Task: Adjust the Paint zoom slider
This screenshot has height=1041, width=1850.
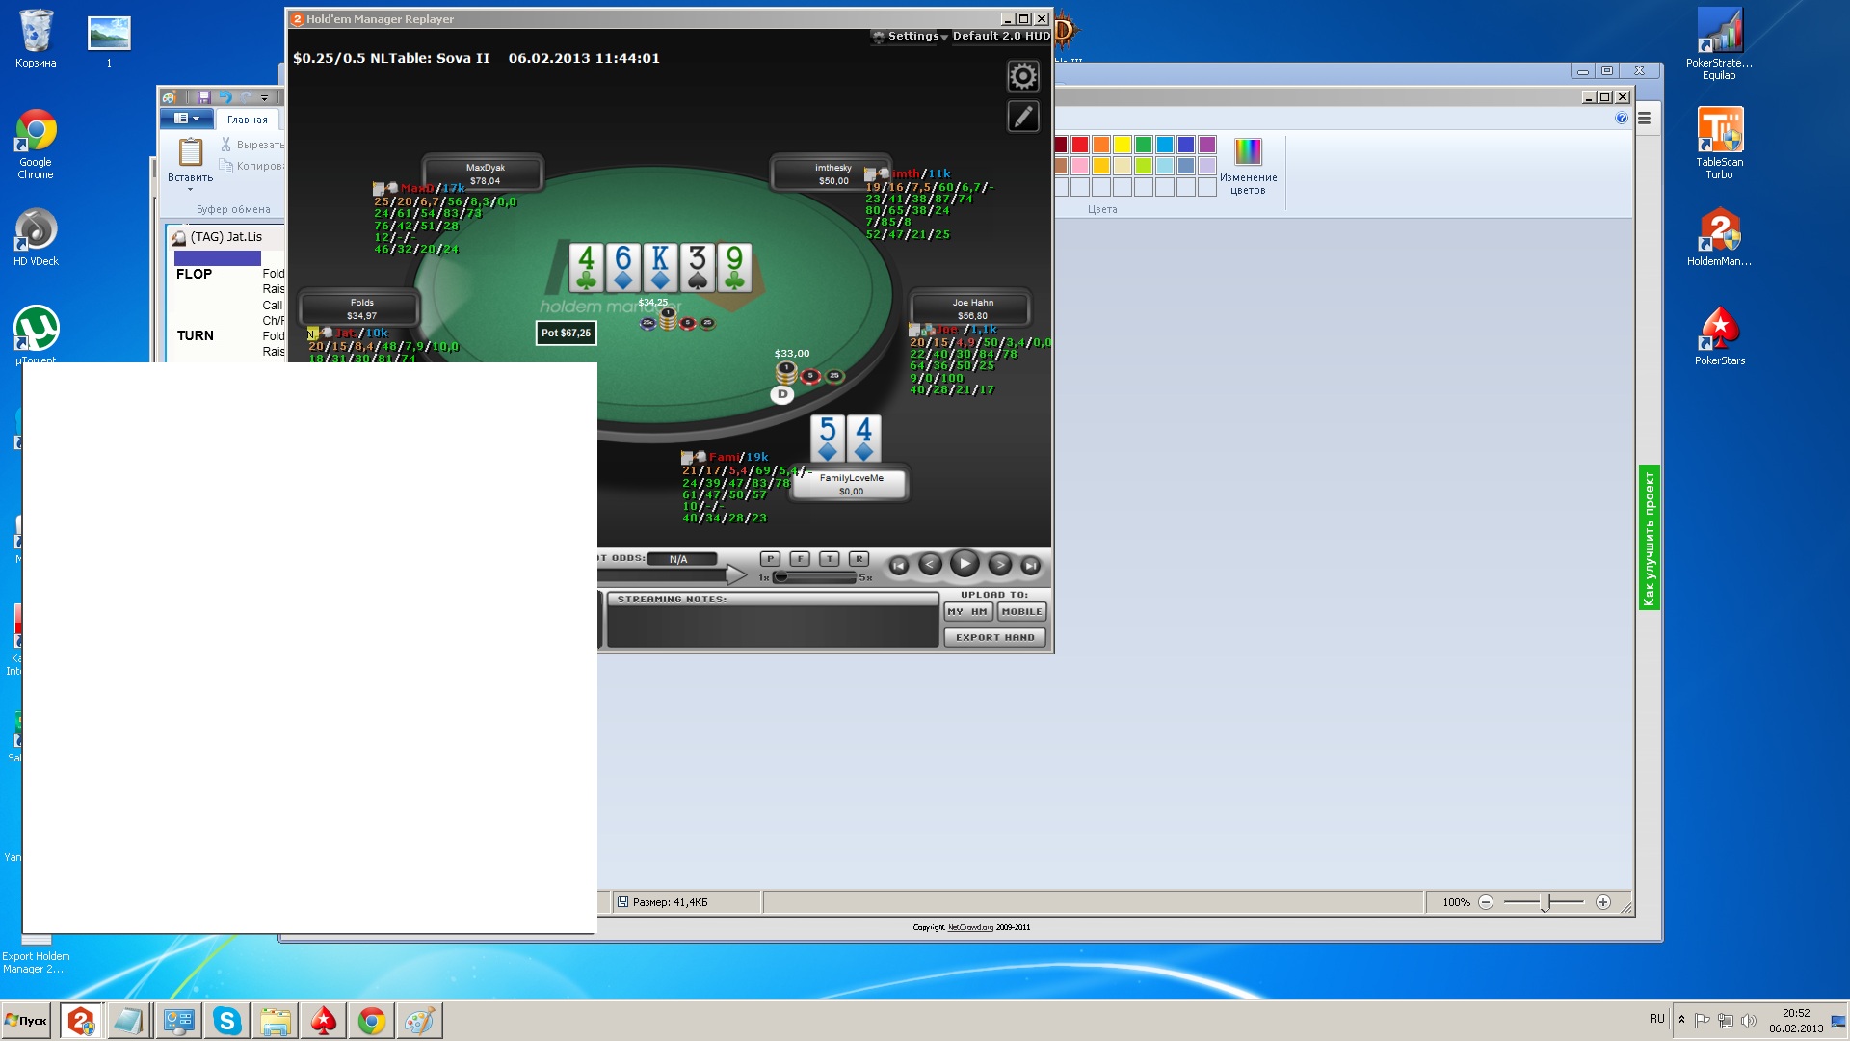Action: click(x=1545, y=902)
